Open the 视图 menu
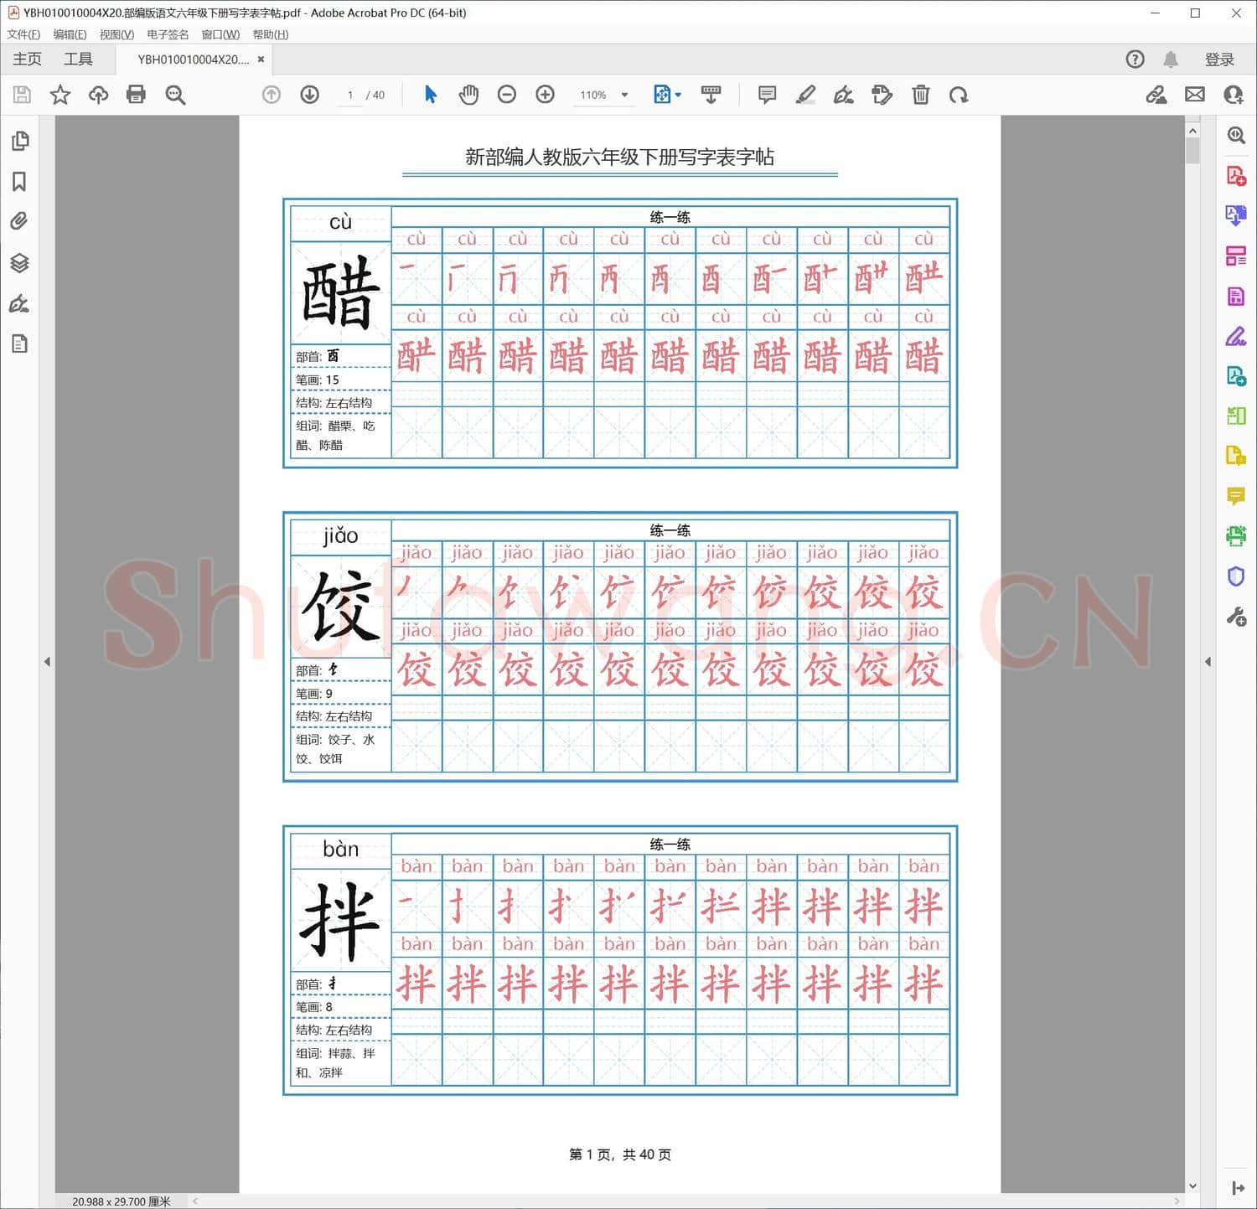1257x1209 pixels. pos(116,34)
